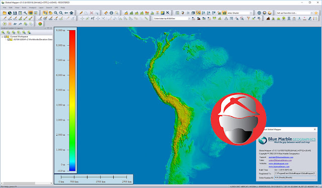Open the Color Lidar by RGB/Elev dropdown
Screen dimensions: 322x188
[189, 19]
